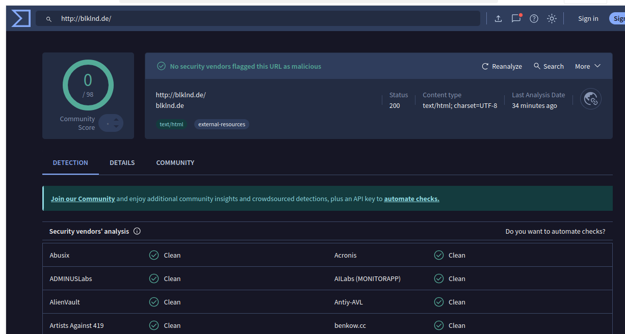
Task: Click the Sign in link
Action: tap(588, 19)
